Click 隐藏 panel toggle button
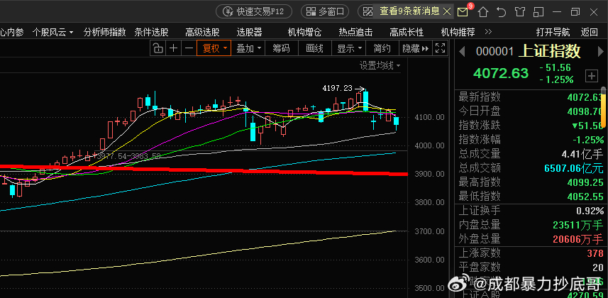 pyautogui.click(x=415, y=48)
